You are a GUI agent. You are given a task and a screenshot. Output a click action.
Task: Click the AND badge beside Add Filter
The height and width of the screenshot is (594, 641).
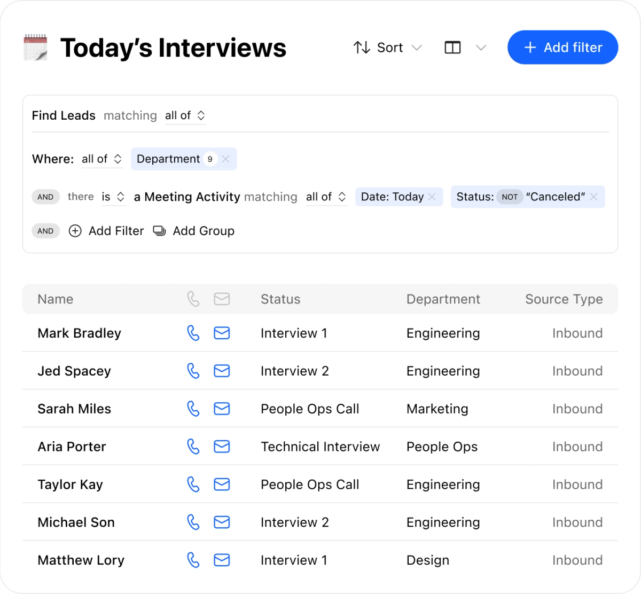coord(45,231)
